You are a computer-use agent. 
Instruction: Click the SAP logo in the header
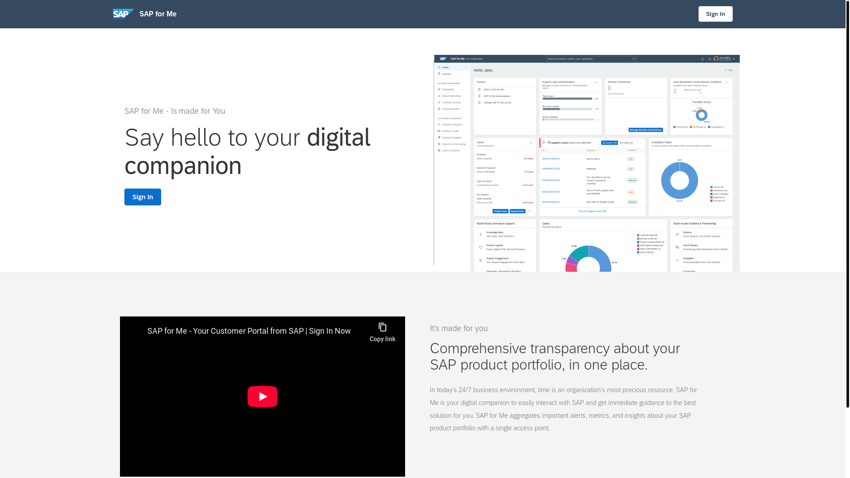(123, 14)
